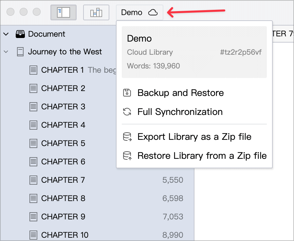Open the Demo library dropdown
Image resolution: width=294 pixels, height=241 pixels.
click(139, 12)
